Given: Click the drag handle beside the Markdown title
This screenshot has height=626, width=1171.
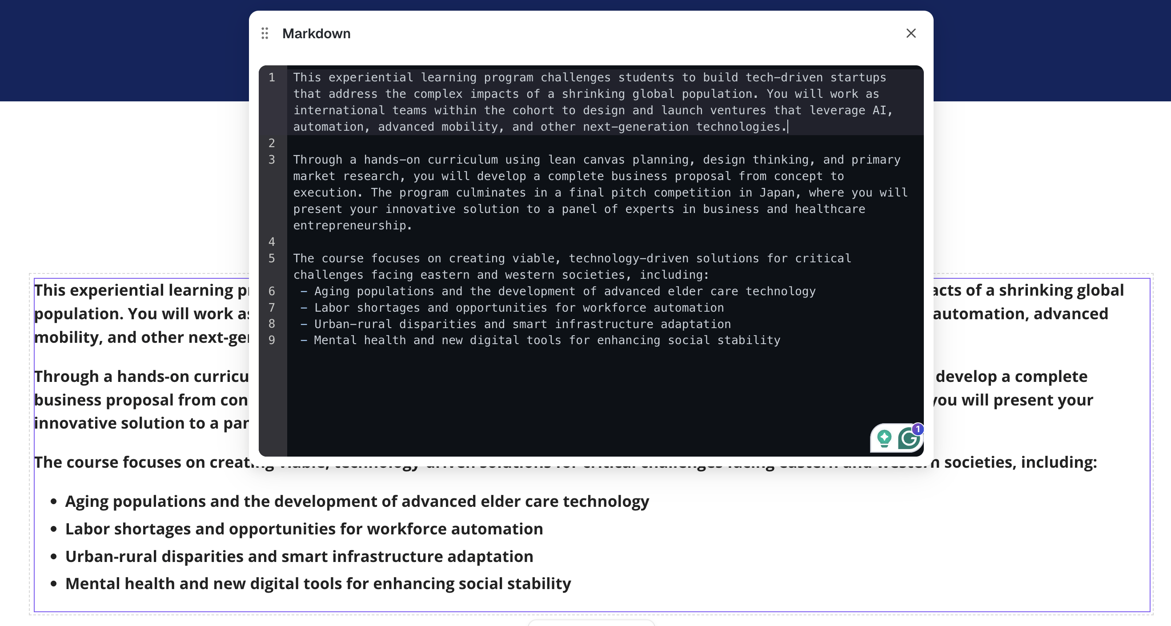Looking at the screenshot, I should click(x=265, y=33).
